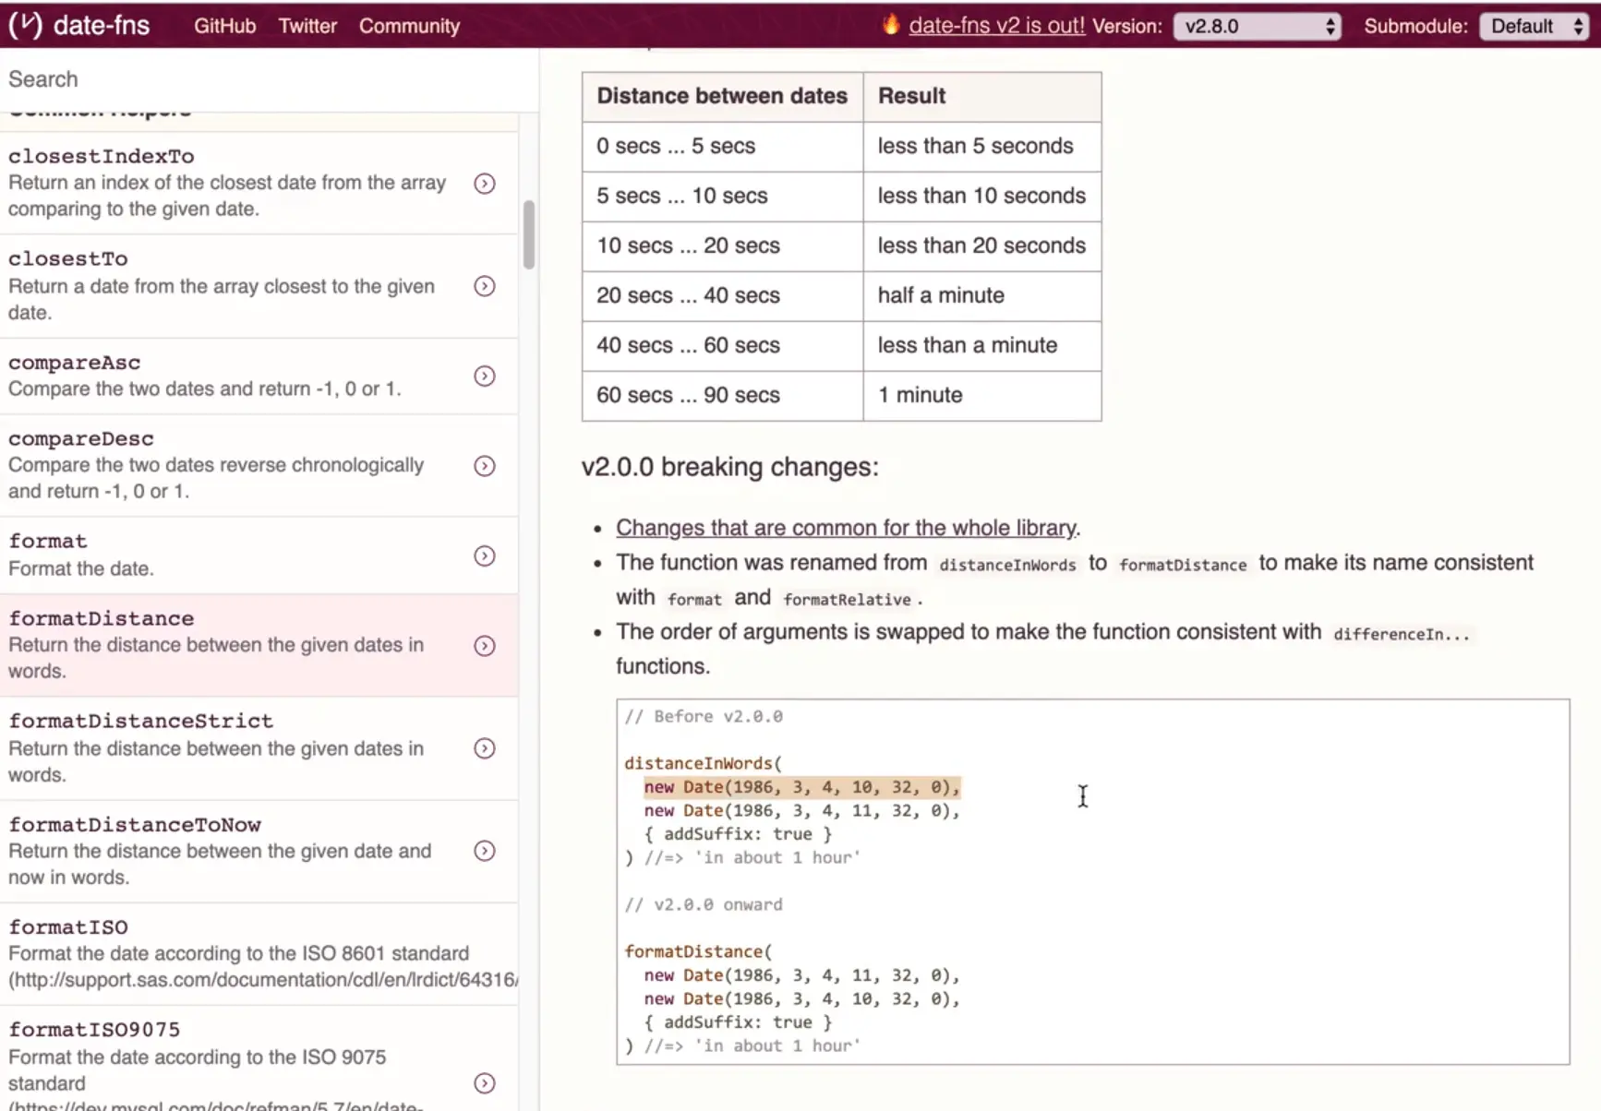This screenshot has height=1111, width=1601.
Task: Open the format function arrow icon
Action: coord(484,555)
